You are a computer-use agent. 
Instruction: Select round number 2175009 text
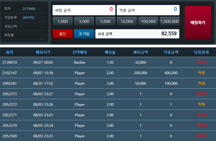[x=29, y=9]
